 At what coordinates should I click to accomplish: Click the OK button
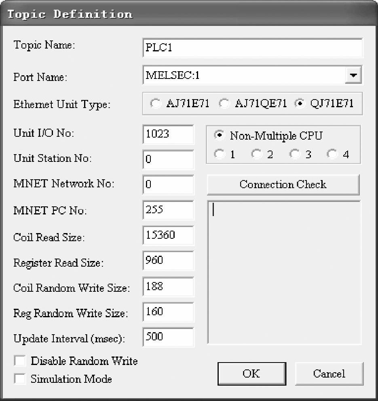[251, 373]
